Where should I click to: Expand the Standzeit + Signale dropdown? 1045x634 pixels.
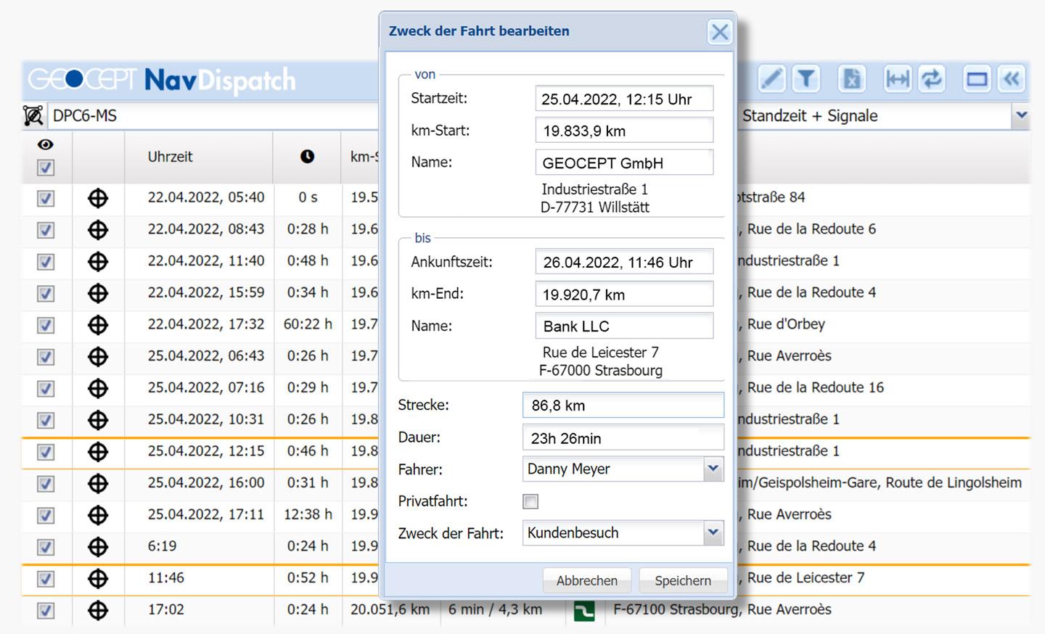(1021, 116)
